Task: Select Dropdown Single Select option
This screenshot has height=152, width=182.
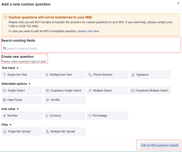Action: point(65,91)
